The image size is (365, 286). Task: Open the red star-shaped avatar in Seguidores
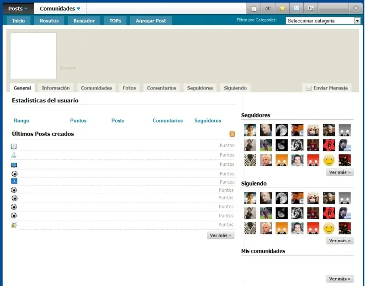tap(329, 145)
